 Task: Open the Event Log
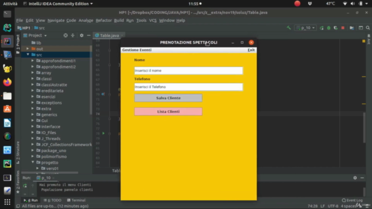[352, 200]
